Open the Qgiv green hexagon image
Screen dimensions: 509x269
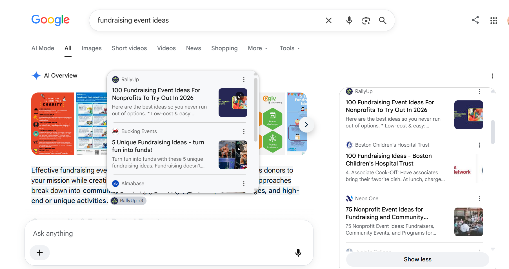point(272,124)
